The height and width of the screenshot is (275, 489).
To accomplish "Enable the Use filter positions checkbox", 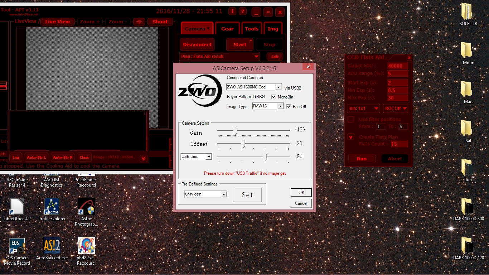I will pos(351,119).
